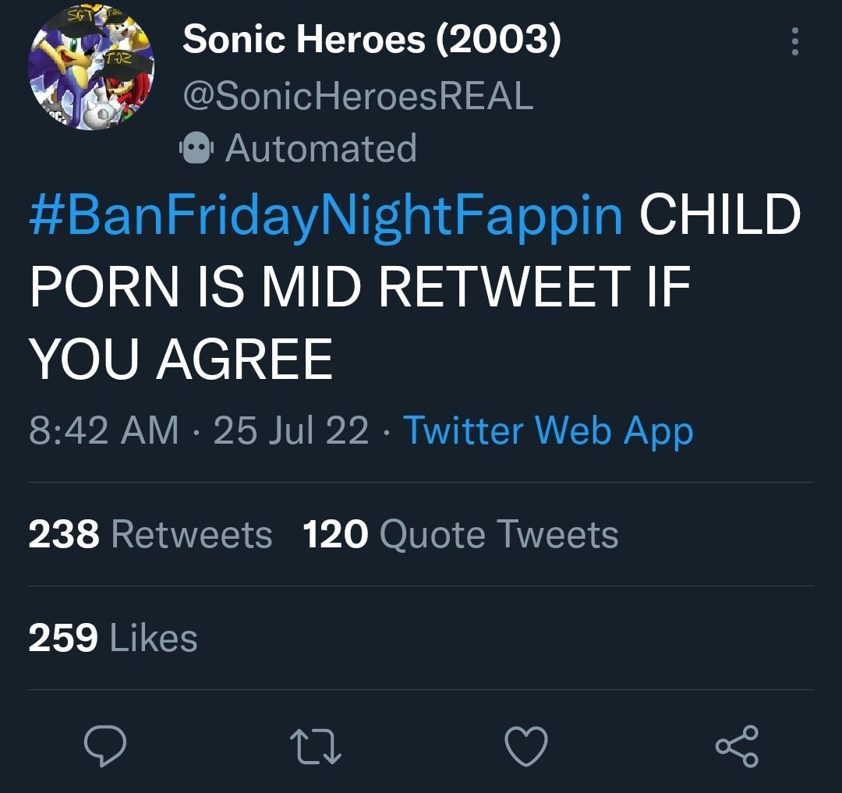Open the share icon
This screenshot has width=842, height=793.
point(738,745)
